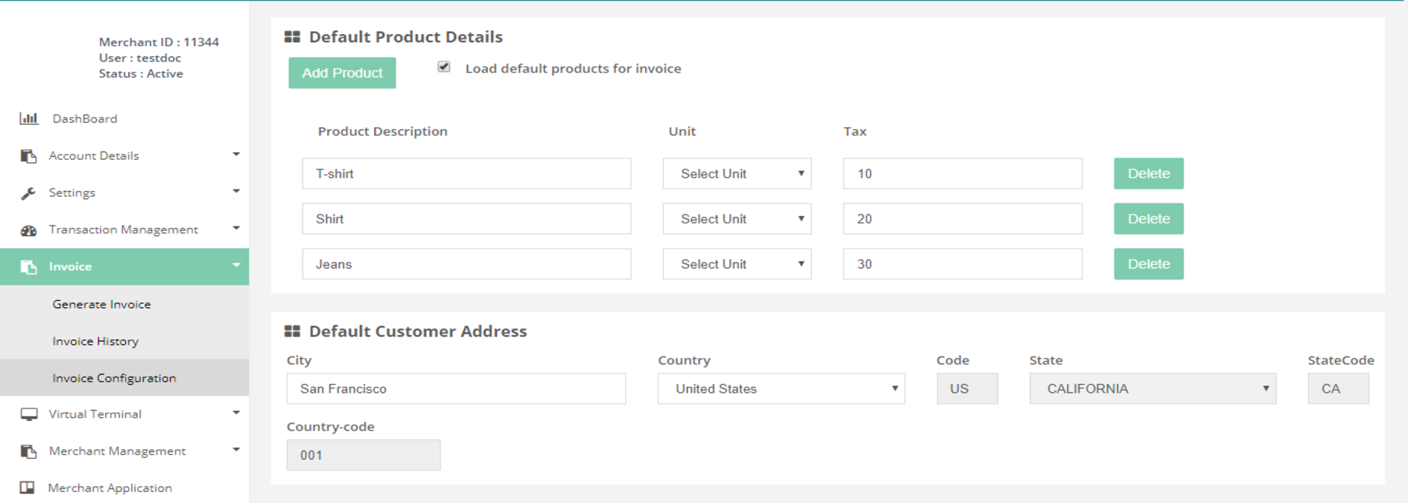This screenshot has width=1408, height=503.
Task: Click the Settings wrench icon
Action: pos(29,193)
